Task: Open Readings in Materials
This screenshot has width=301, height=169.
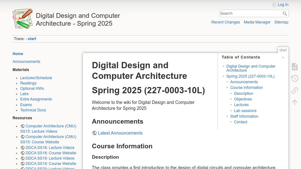Action: [x=28, y=83]
